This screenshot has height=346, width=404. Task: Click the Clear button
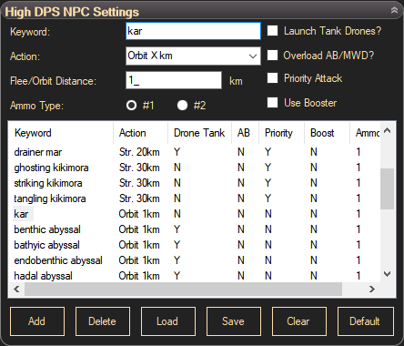pyautogui.click(x=299, y=321)
